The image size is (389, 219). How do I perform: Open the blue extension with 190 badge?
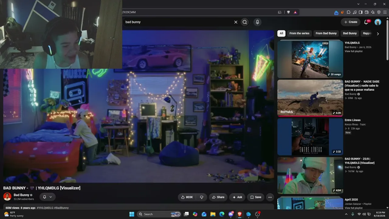tap(336, 12)
